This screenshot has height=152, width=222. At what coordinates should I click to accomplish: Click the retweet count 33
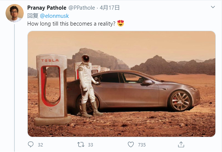point(91,145)
